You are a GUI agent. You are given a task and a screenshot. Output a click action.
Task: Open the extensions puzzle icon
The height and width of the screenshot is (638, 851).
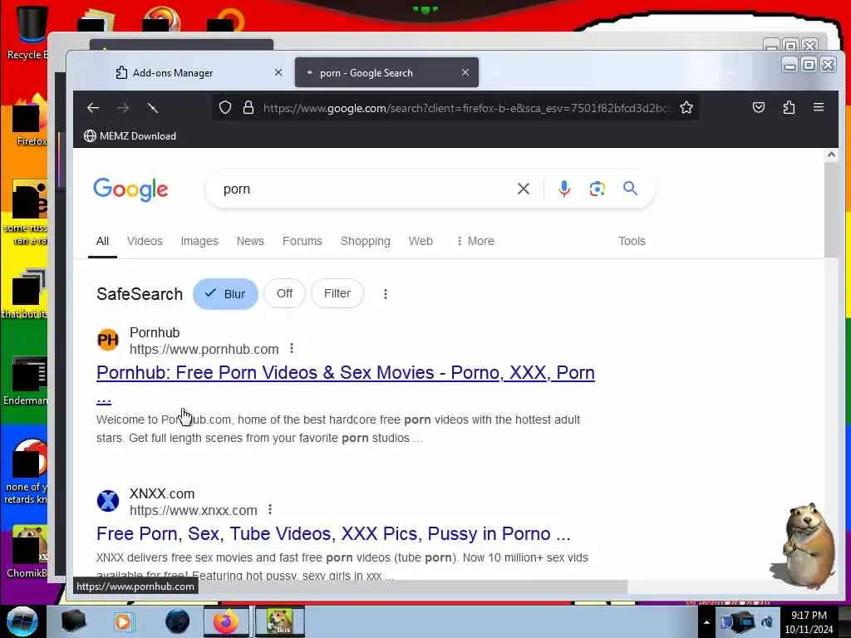(789, 107)
